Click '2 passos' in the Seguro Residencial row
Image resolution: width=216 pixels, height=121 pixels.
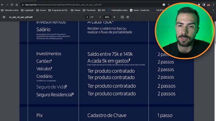[166, 94]
